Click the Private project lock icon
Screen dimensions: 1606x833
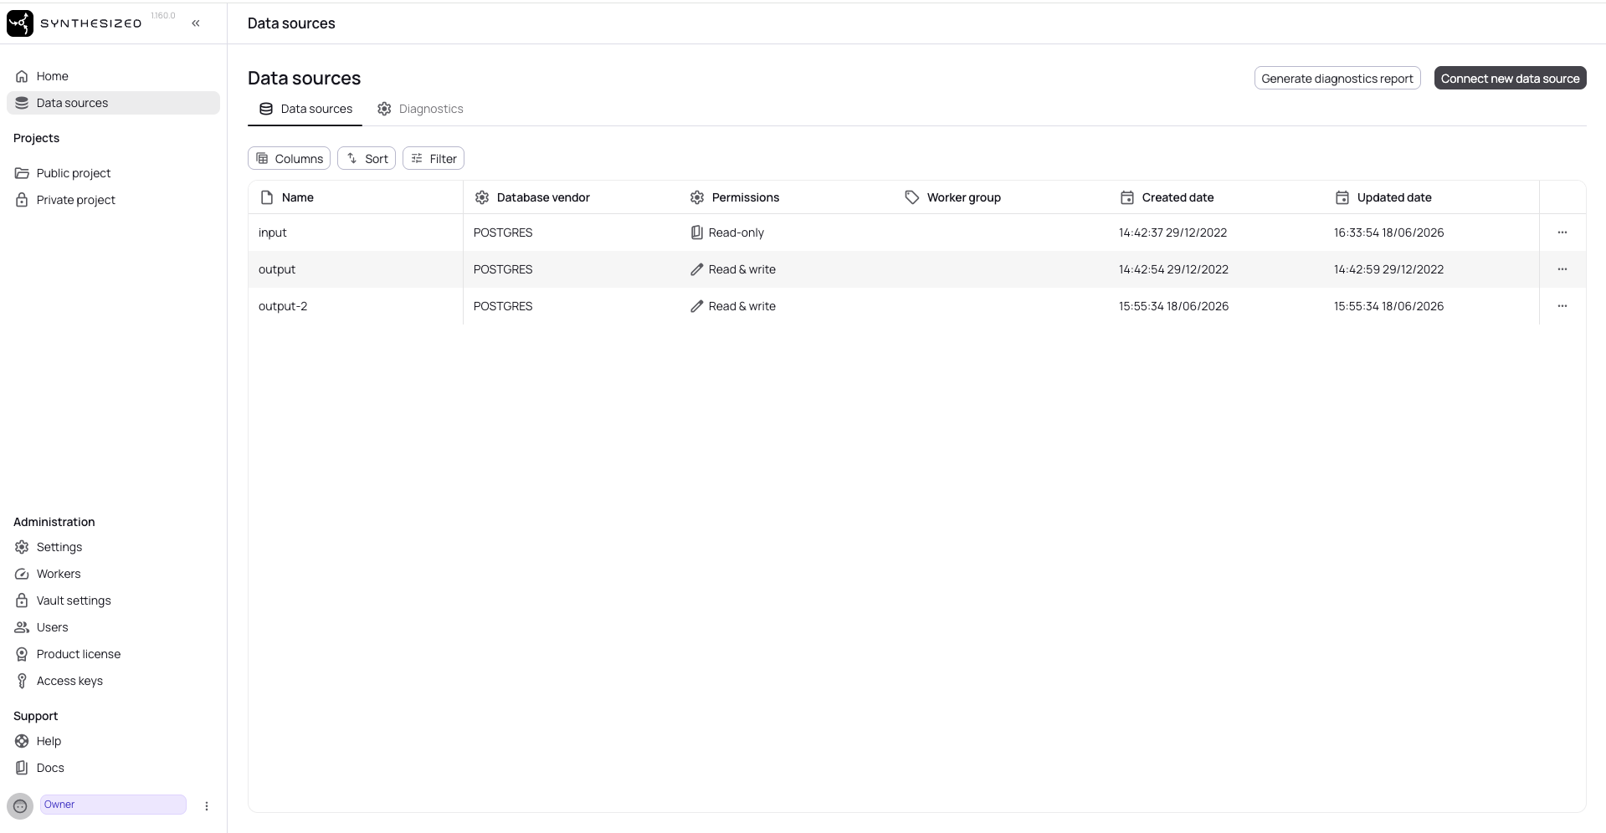click(x=22, y=200)
